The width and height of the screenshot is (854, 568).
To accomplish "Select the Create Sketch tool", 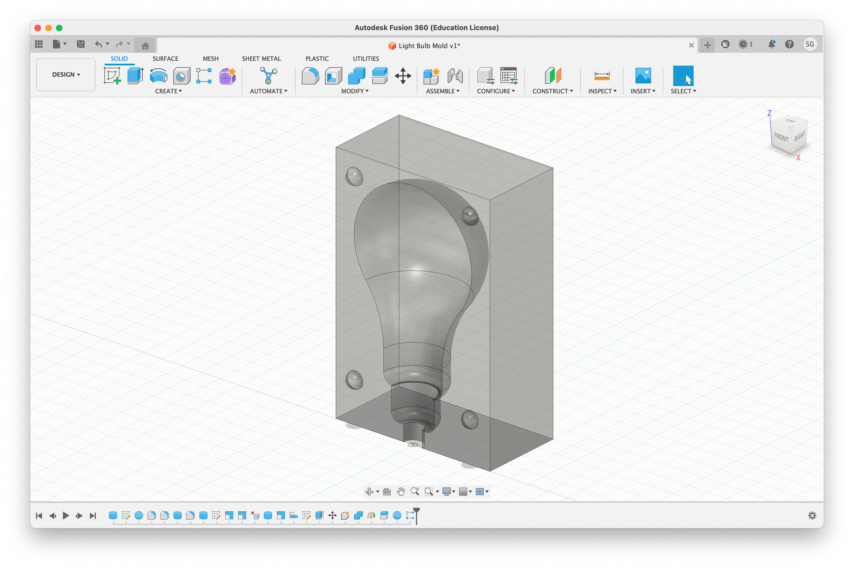I will [112, 76].
